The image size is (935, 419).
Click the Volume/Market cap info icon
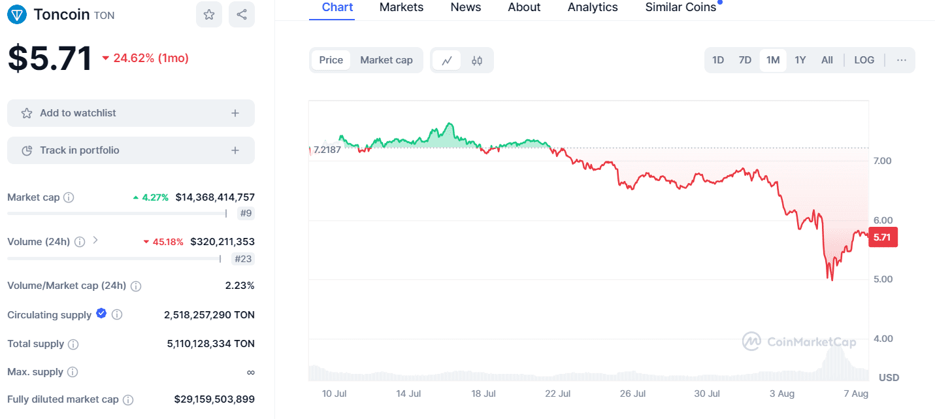click(x=136, y=286)
